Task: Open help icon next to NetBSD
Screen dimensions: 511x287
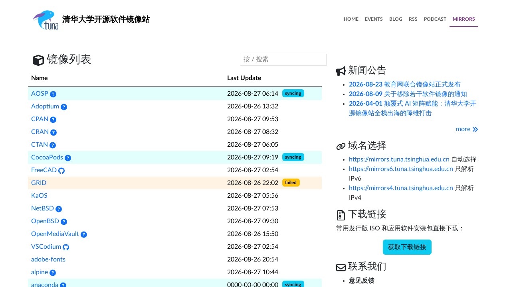Action: (x=59, y=209)
